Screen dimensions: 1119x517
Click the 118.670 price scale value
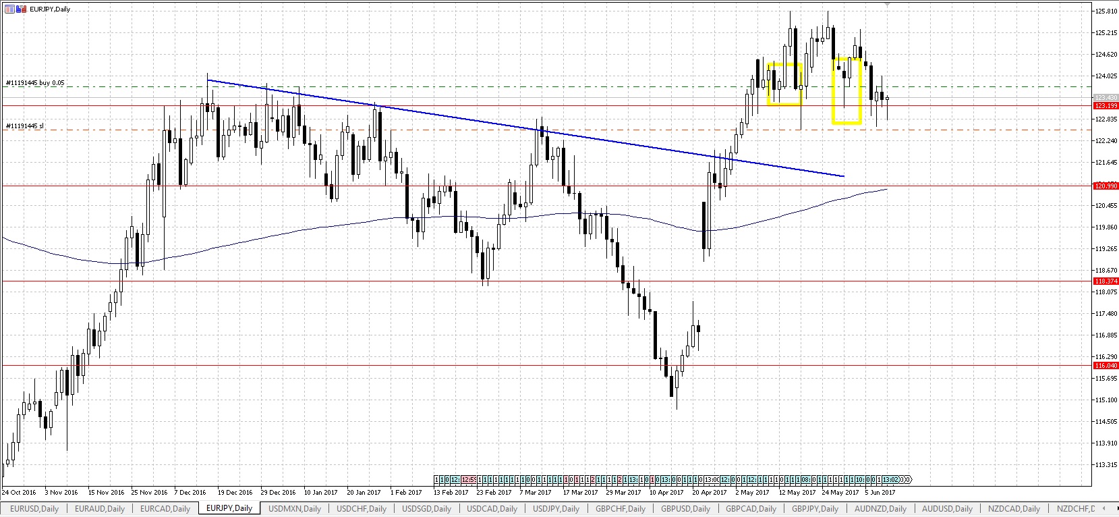tap(1107, 271)
